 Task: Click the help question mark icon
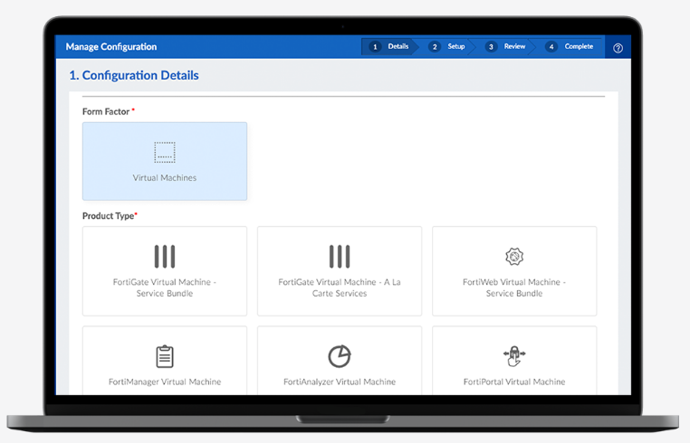(618, 48)
